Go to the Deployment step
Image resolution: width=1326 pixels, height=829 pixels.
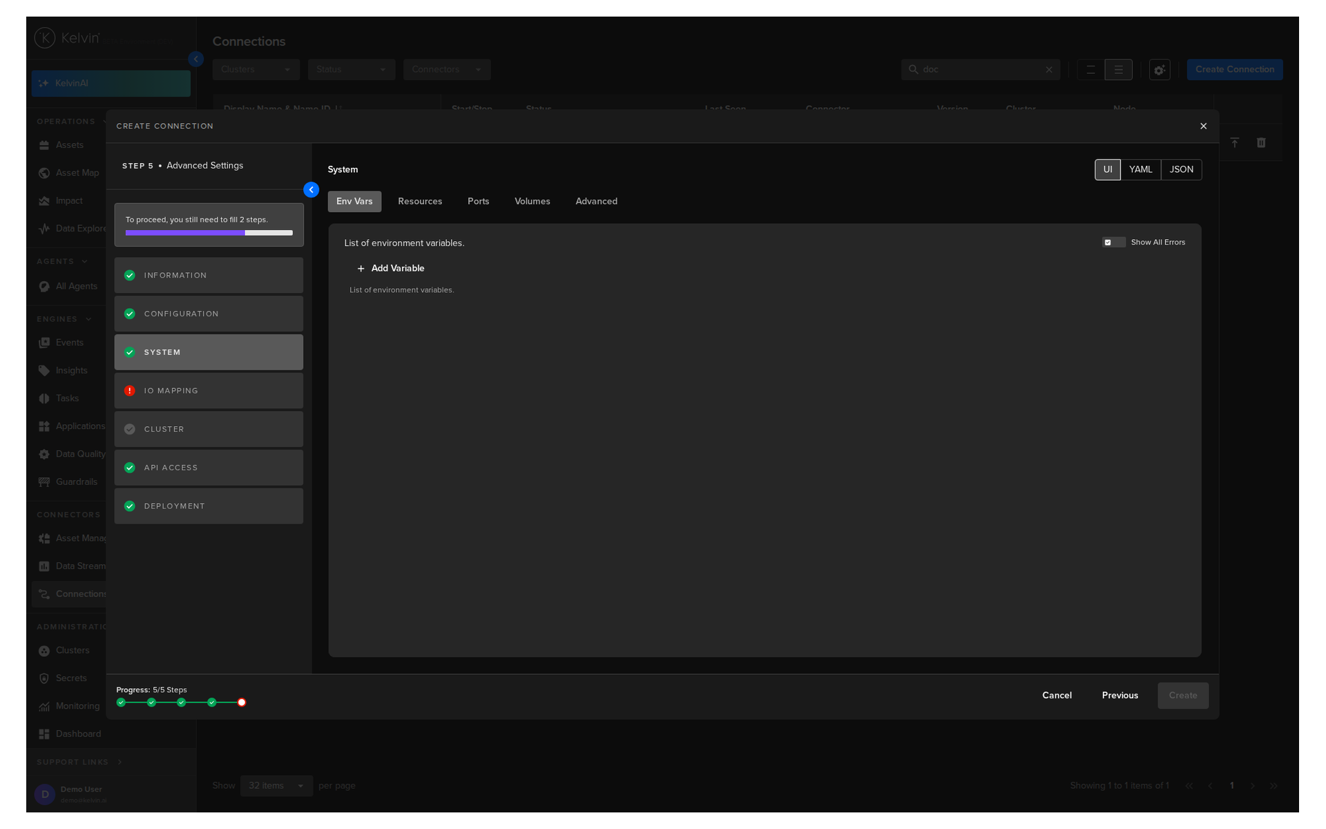pyautogui.click(x=209, y=506)
